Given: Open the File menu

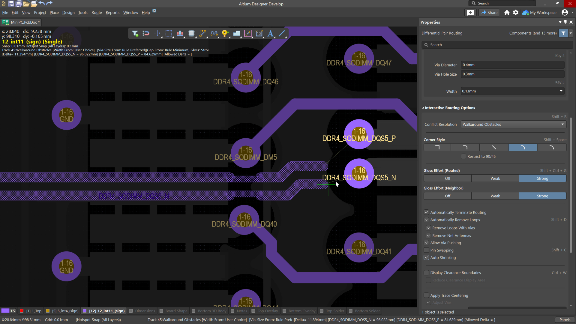Looking at the screenshot, I should tap(5, 13).
